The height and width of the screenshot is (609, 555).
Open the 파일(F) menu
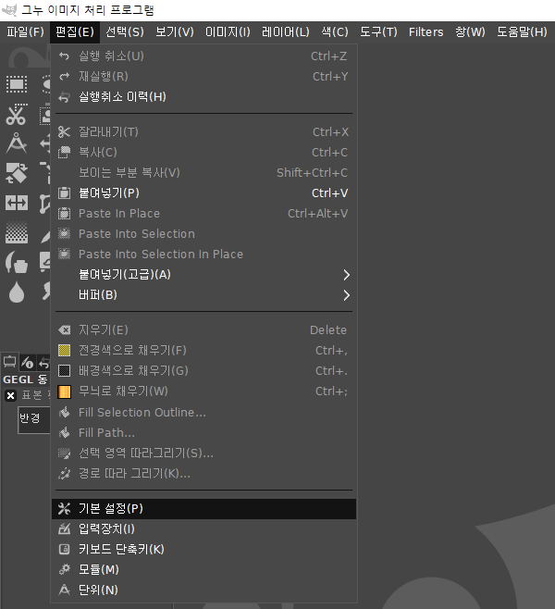(25, 31)
